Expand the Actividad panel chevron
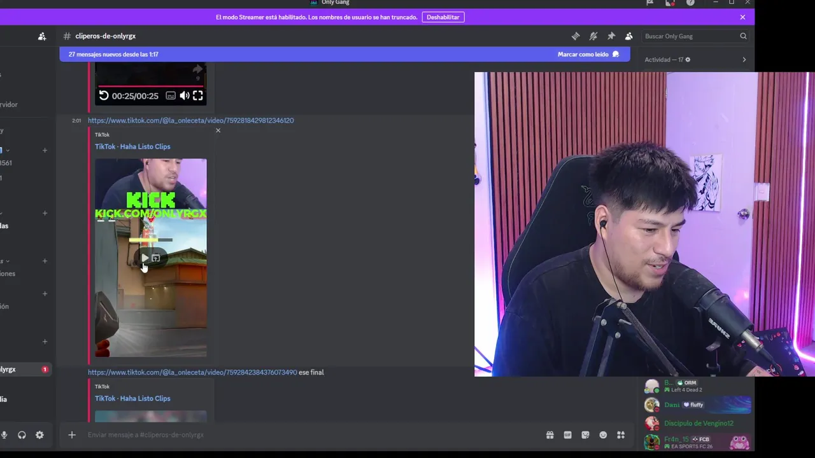Image resolution: width=815 pixels, height=458 pixels. [744, 60]
